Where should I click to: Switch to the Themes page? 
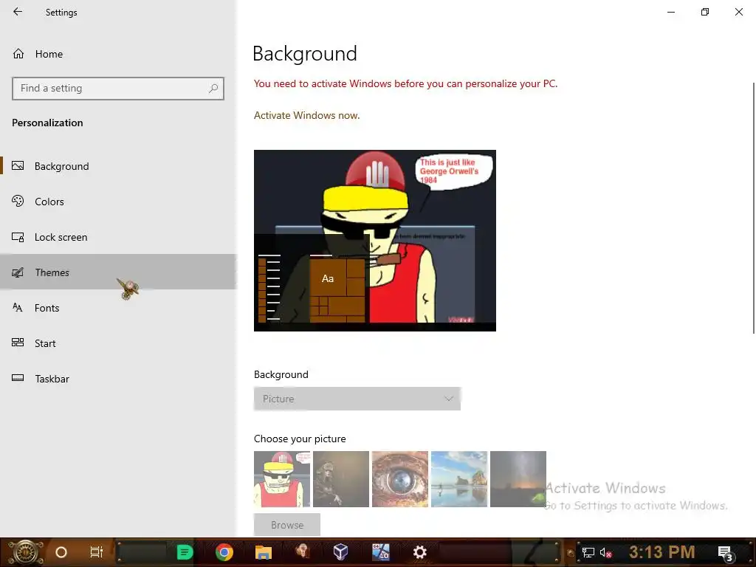[118, 272]
